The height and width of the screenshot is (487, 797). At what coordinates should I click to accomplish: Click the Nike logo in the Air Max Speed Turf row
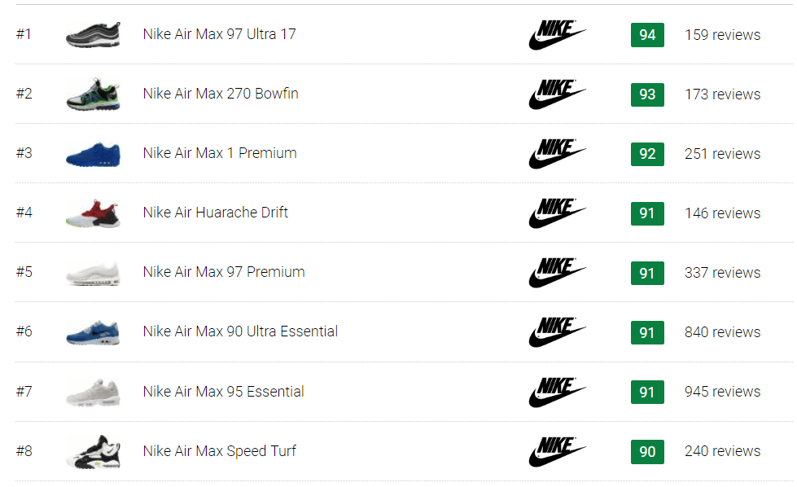[x=557, y=451]
